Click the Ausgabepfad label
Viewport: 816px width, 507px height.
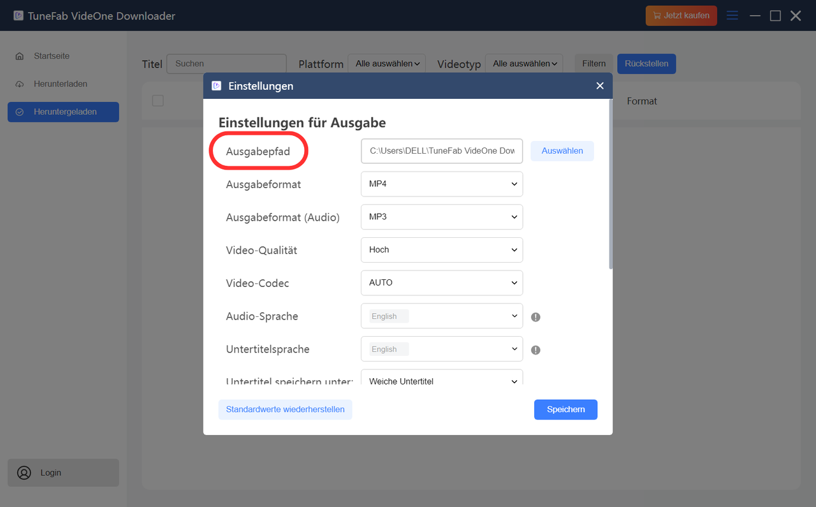[258, 151]
